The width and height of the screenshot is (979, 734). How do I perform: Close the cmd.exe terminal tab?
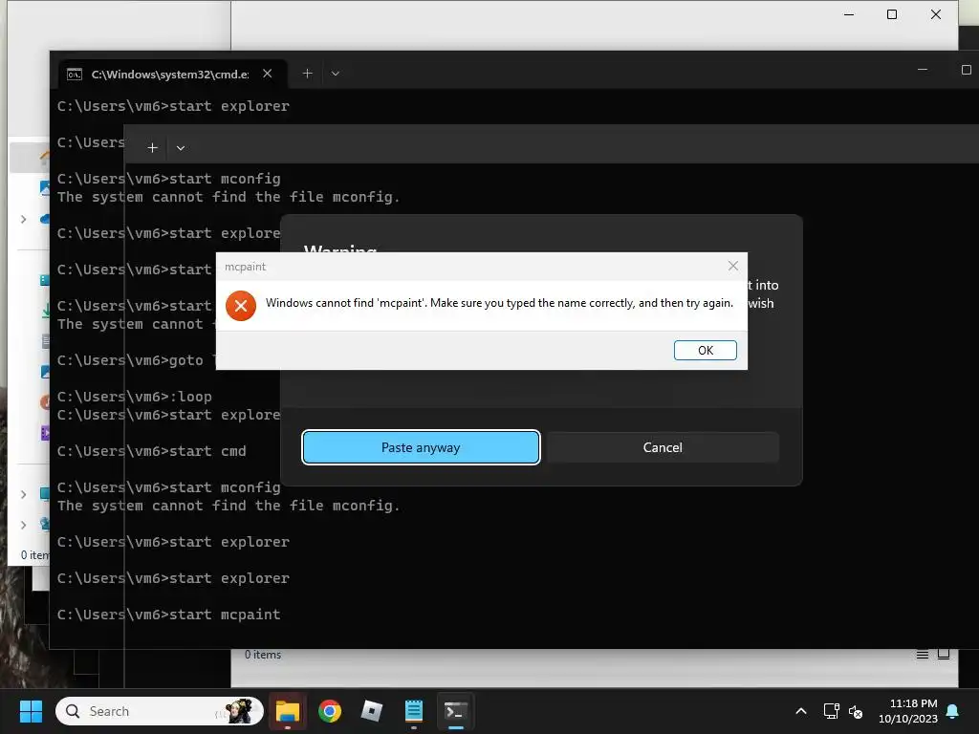(268, 74)
